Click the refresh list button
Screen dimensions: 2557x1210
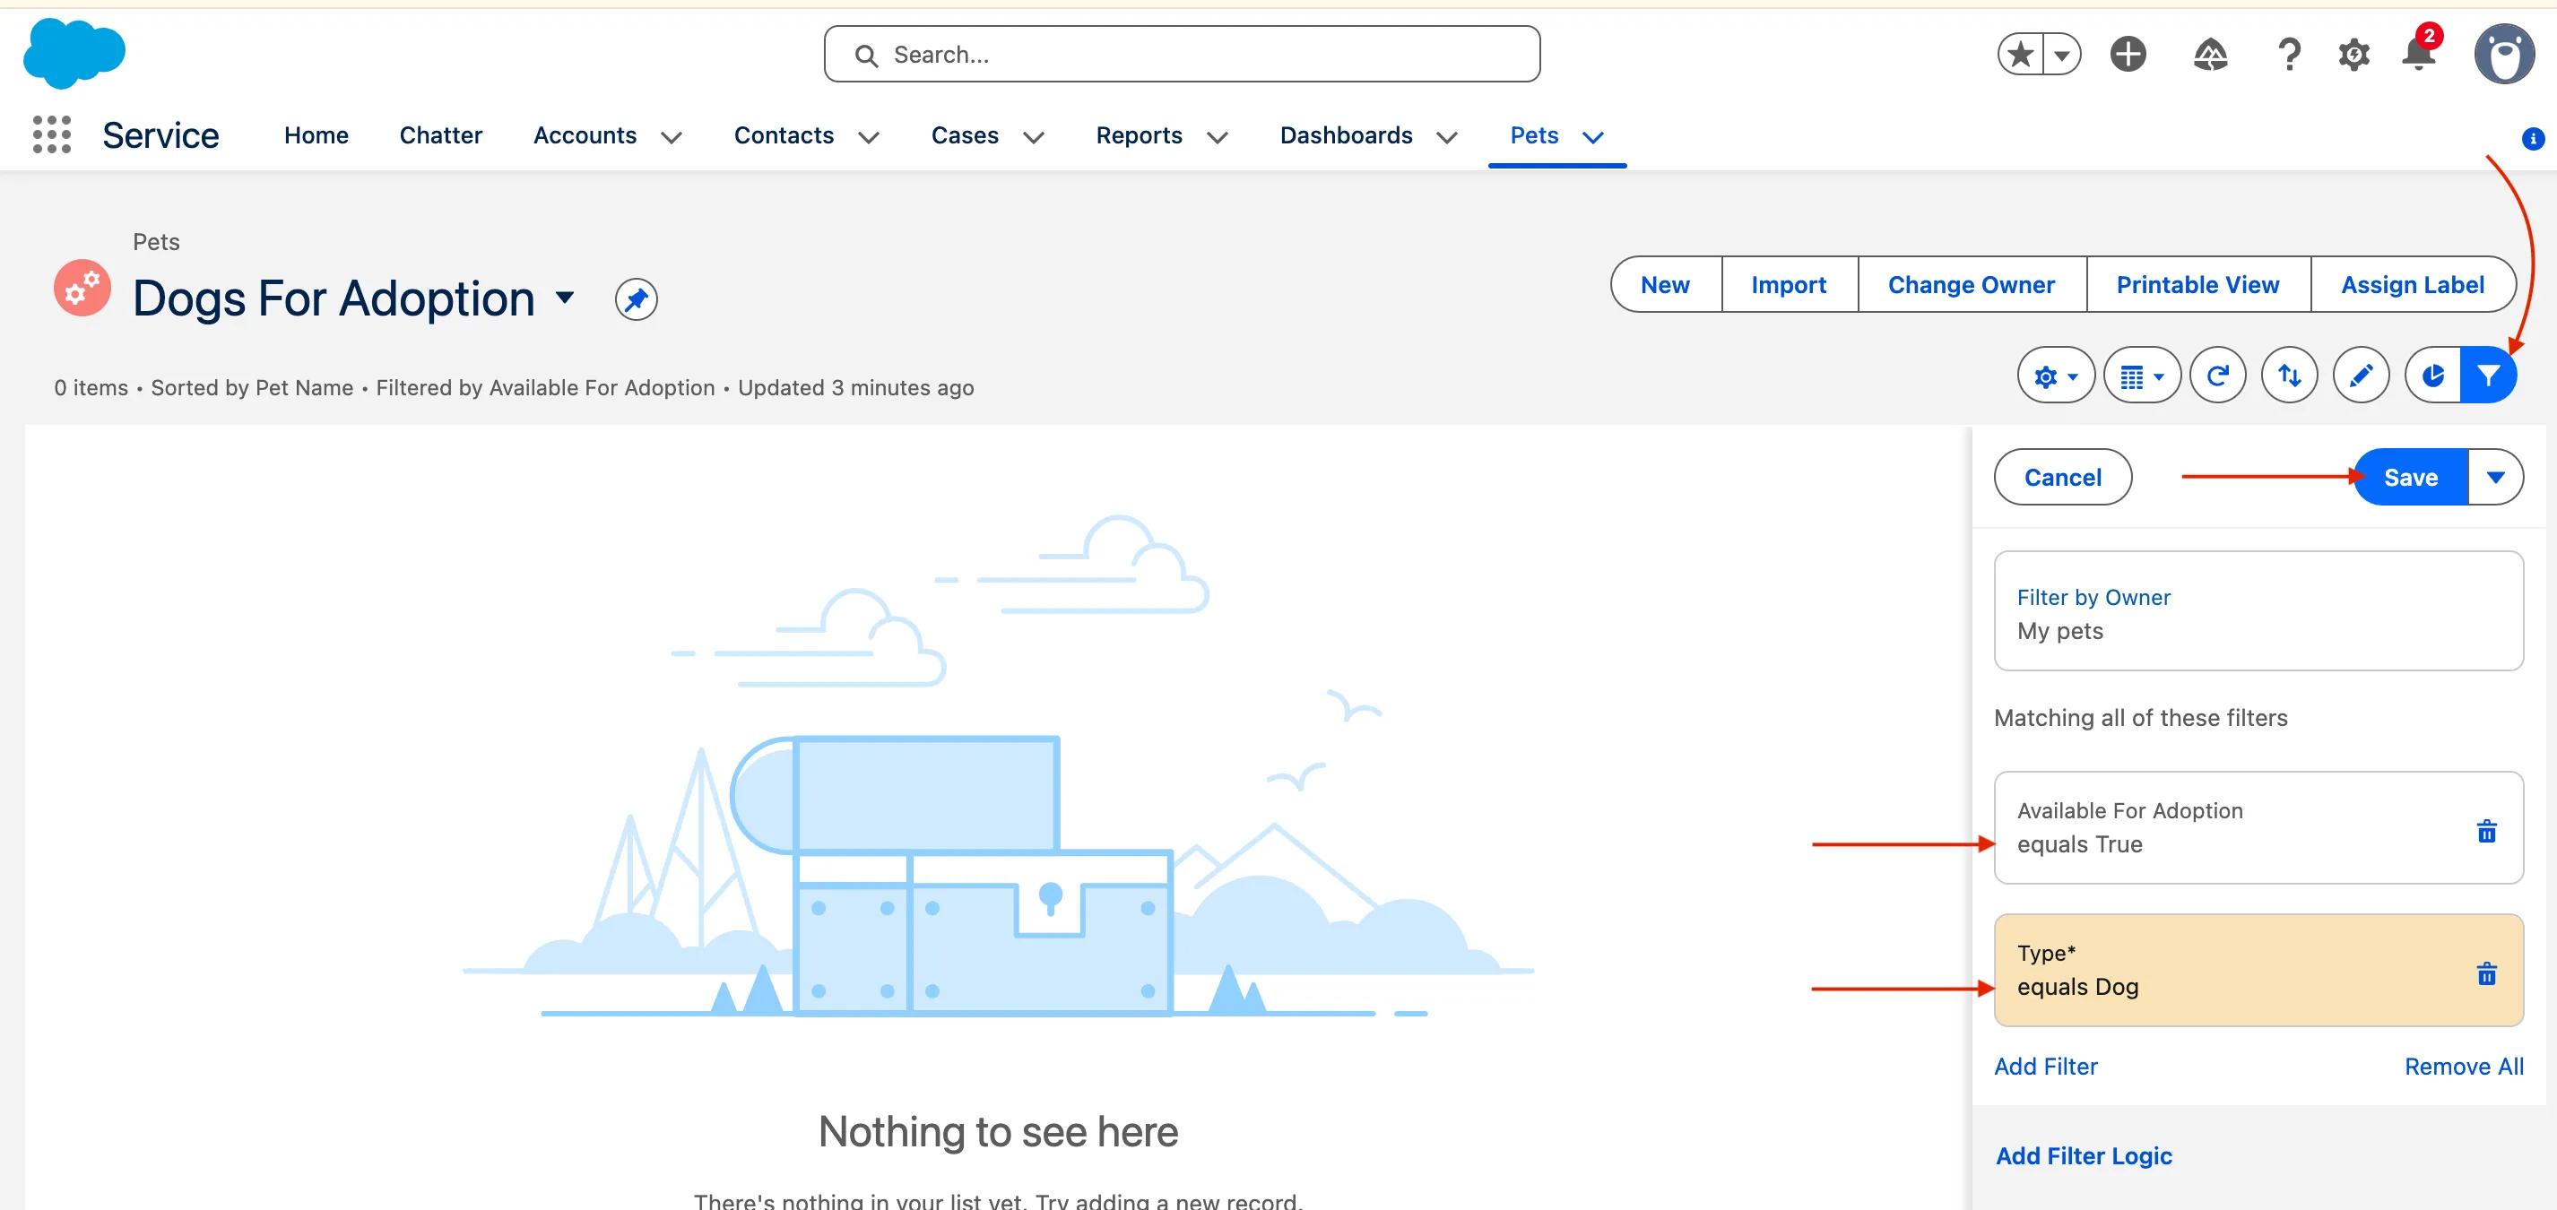pyautogui.click(x=2217, y=376)
